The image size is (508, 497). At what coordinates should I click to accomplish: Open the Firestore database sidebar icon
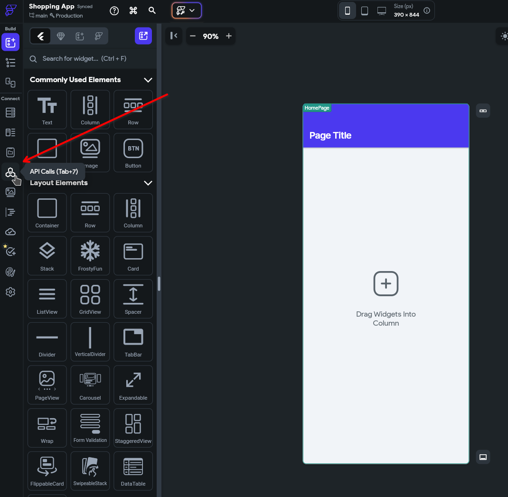click(x=10, y=113)
